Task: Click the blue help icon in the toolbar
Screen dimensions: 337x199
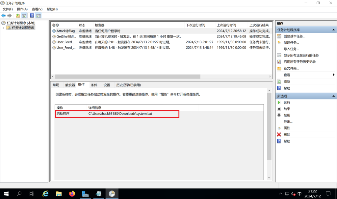Action: click(x=32, y=15)
